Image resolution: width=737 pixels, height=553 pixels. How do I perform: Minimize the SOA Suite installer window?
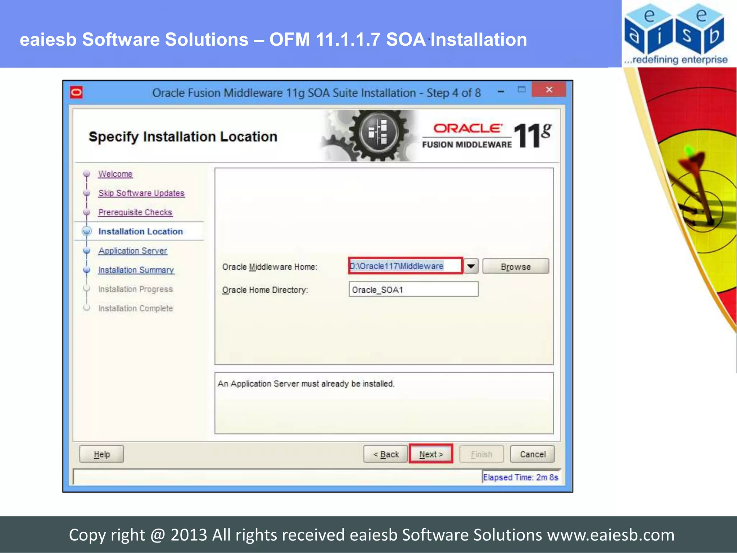click(501, 91)
